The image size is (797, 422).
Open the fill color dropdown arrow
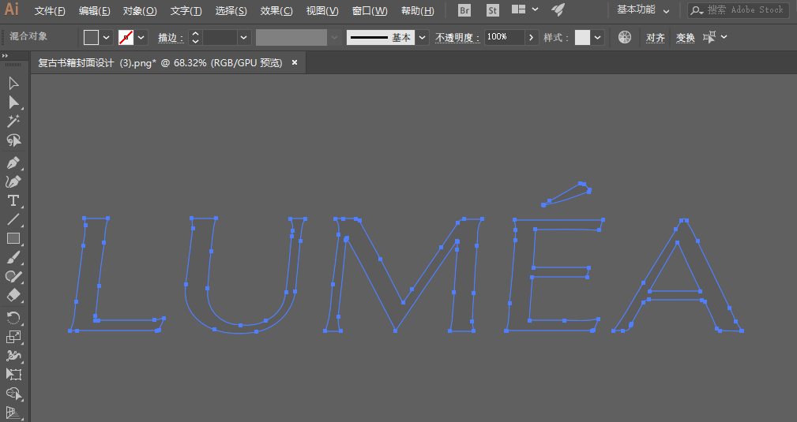point(106,37)
